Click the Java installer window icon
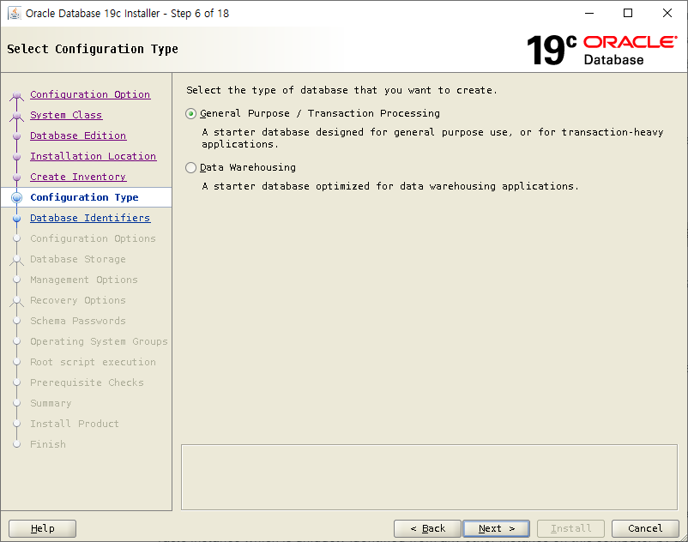Viewport: 688px width, 542px height. click(15, 13)
